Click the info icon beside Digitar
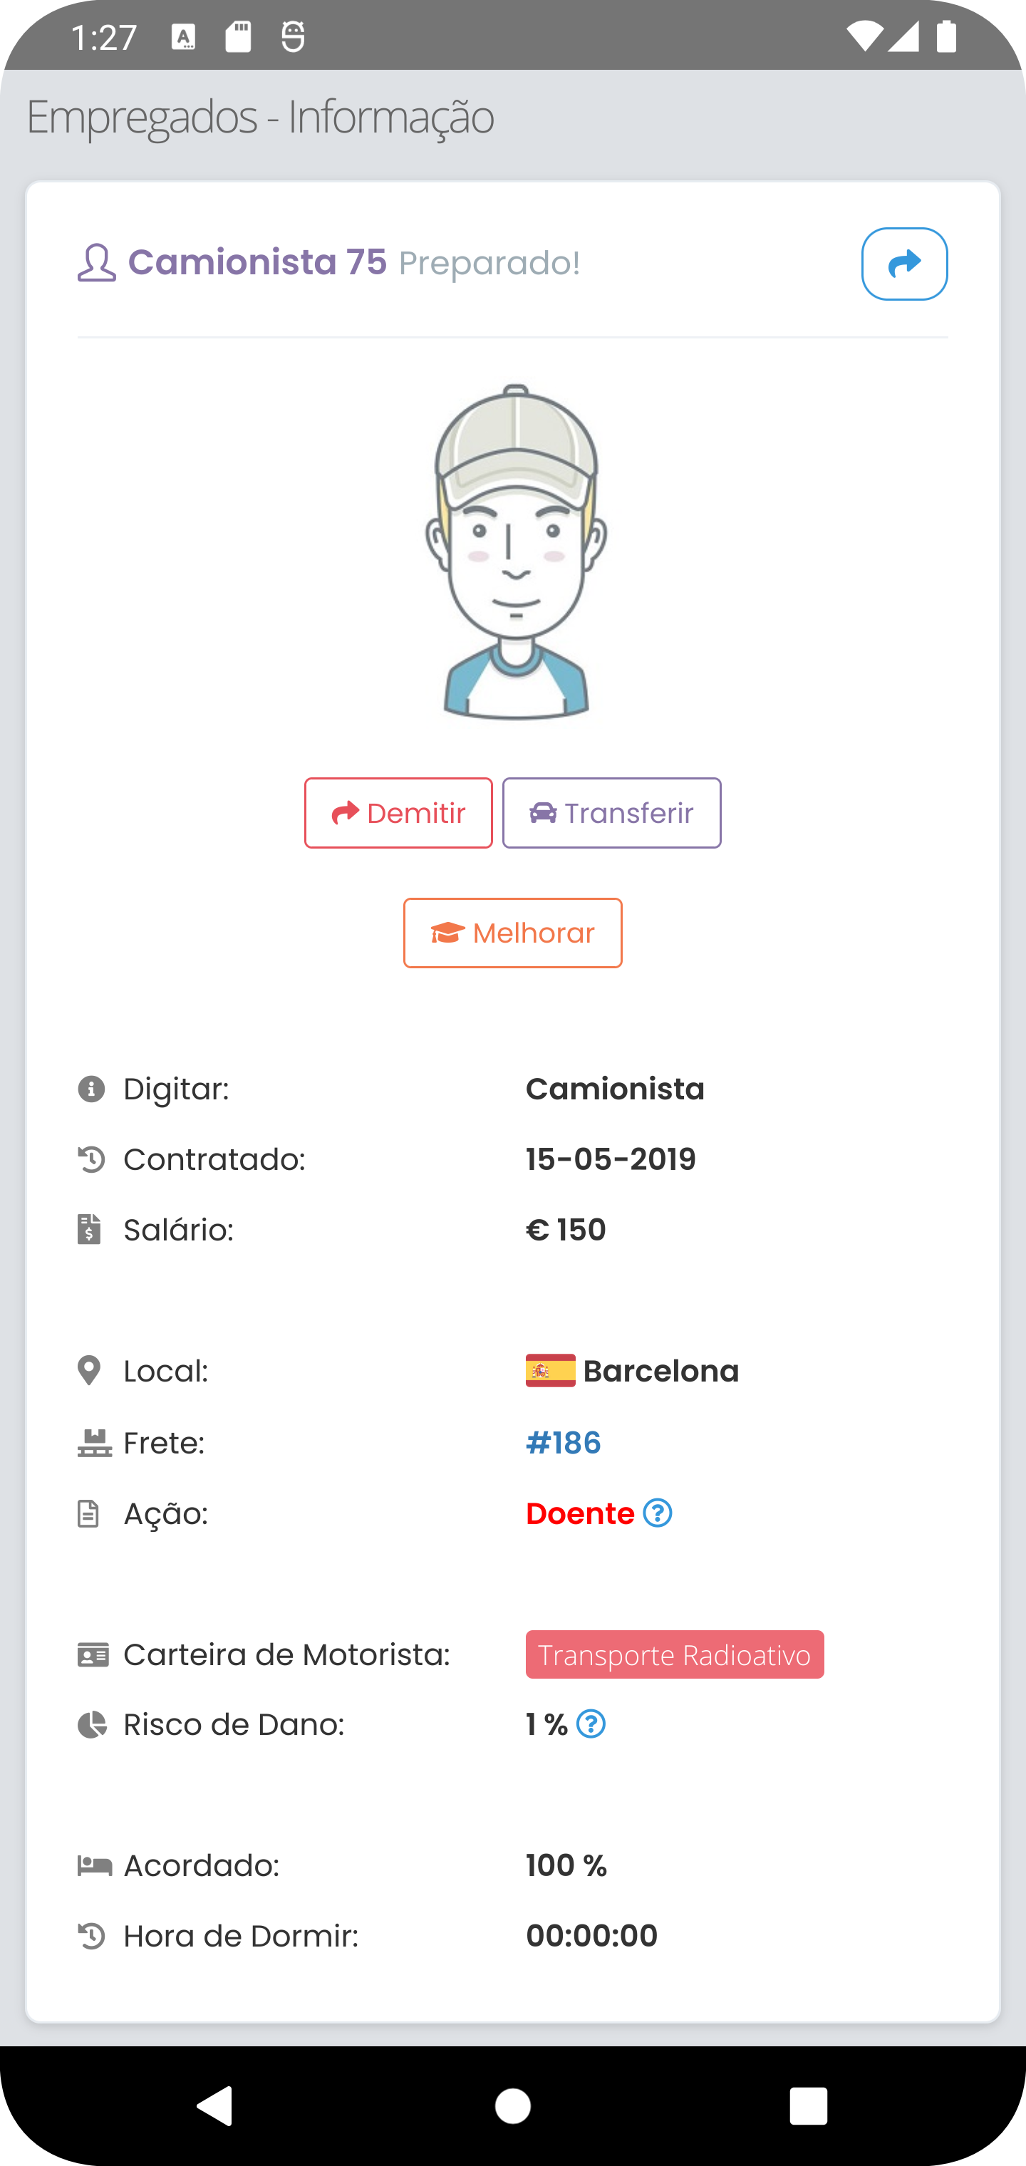Screen dimensions: 1026x2166 pos(90,1088)
